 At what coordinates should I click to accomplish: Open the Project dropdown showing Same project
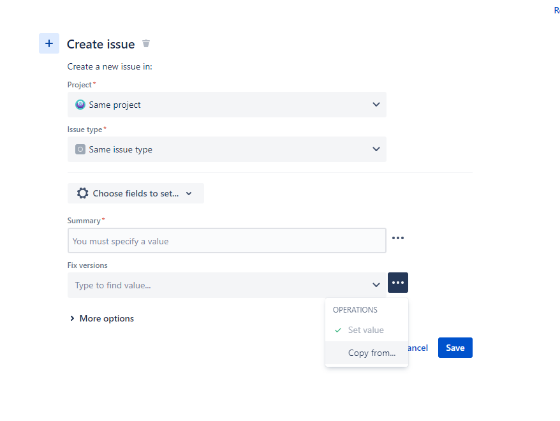click(227, 105)
